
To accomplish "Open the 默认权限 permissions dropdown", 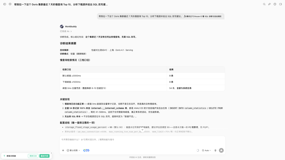I will pyautogui.click(x=73, y=151).
